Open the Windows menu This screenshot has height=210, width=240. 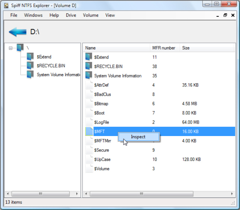[x=33, y=15]
